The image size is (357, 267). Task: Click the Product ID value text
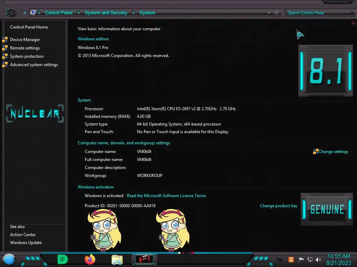click(131, 206)
